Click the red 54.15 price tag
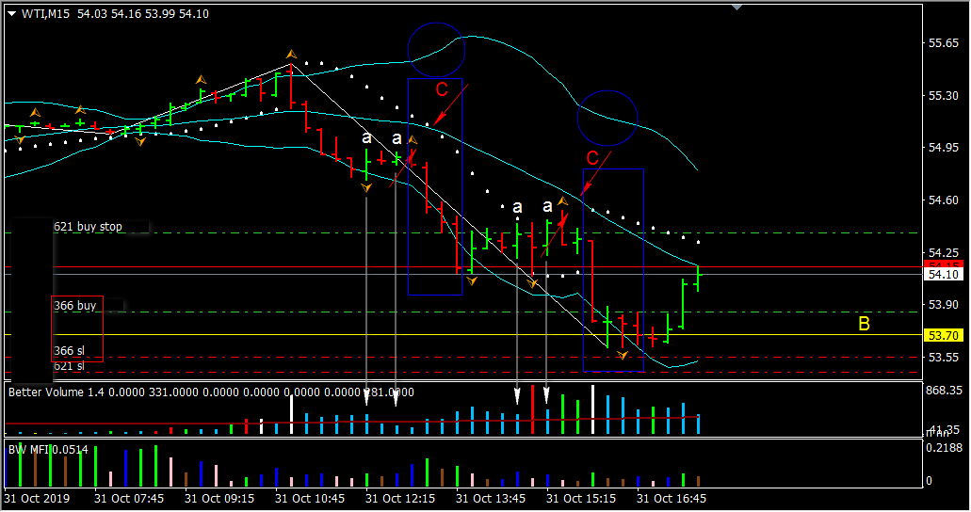The image size is (971, 512). [x=944, y=265]
